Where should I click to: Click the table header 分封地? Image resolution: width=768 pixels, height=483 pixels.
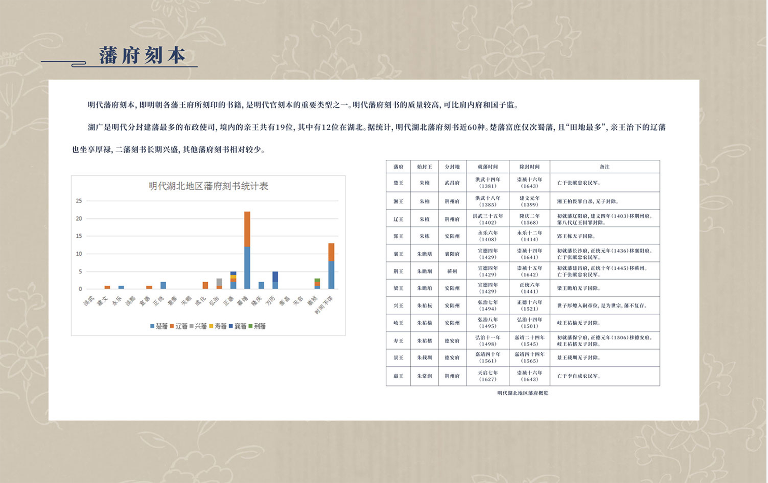tap(452, 167)
